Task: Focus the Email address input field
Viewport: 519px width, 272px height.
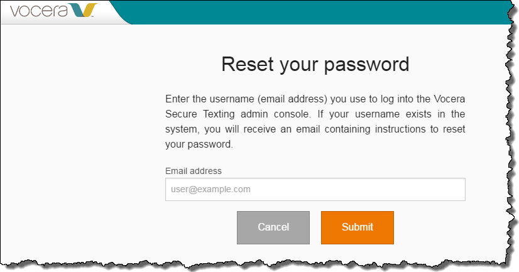Action: 315,189
